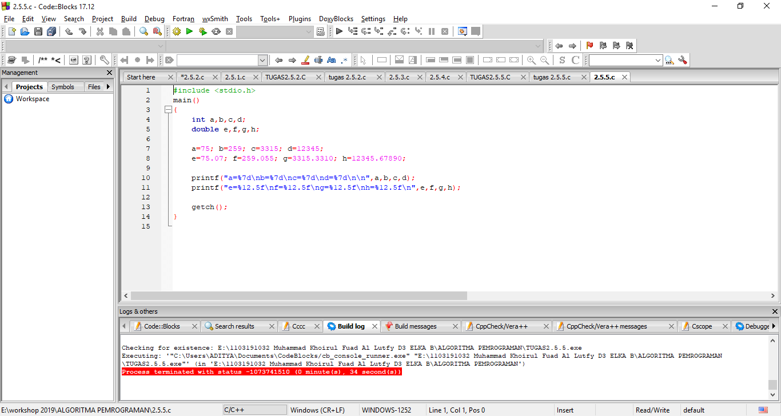Open Replace with the magnifier R icon
The height and width of the screenshot is (416, 781).
(x=157, y=31)
